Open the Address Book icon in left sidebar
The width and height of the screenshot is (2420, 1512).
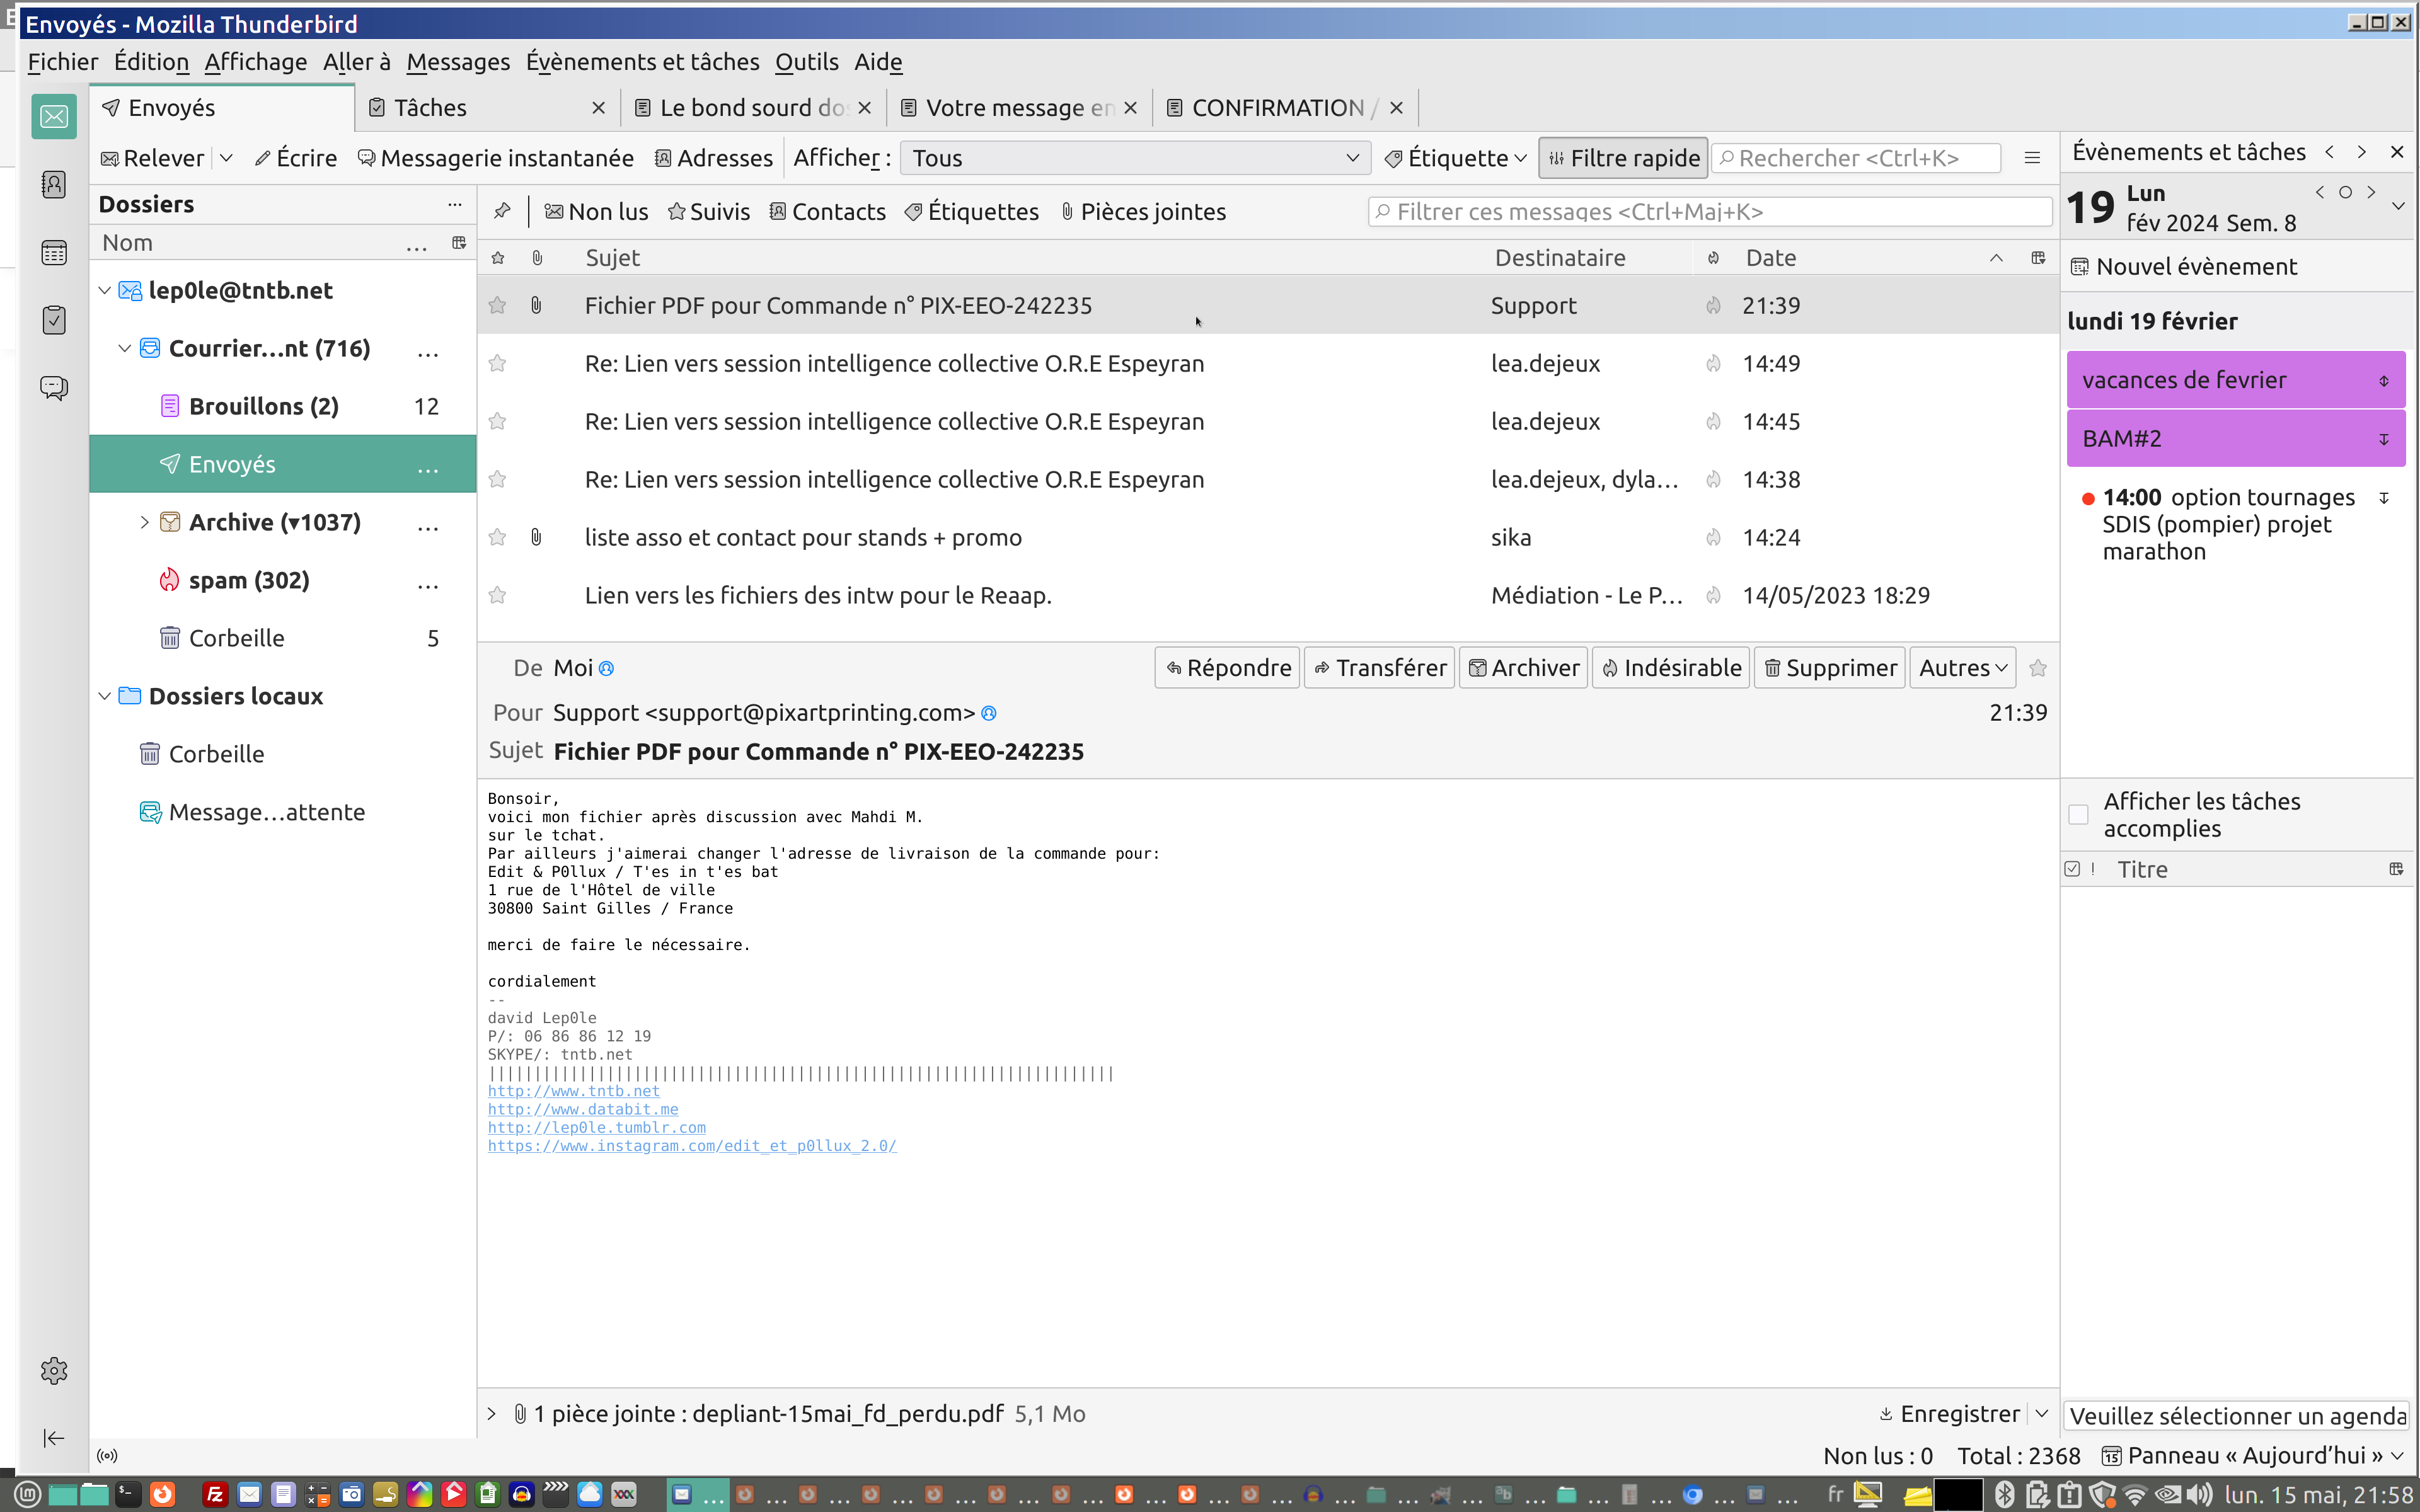point(54,185)
